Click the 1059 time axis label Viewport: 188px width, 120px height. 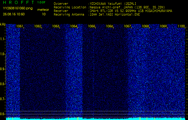[163, 26]
